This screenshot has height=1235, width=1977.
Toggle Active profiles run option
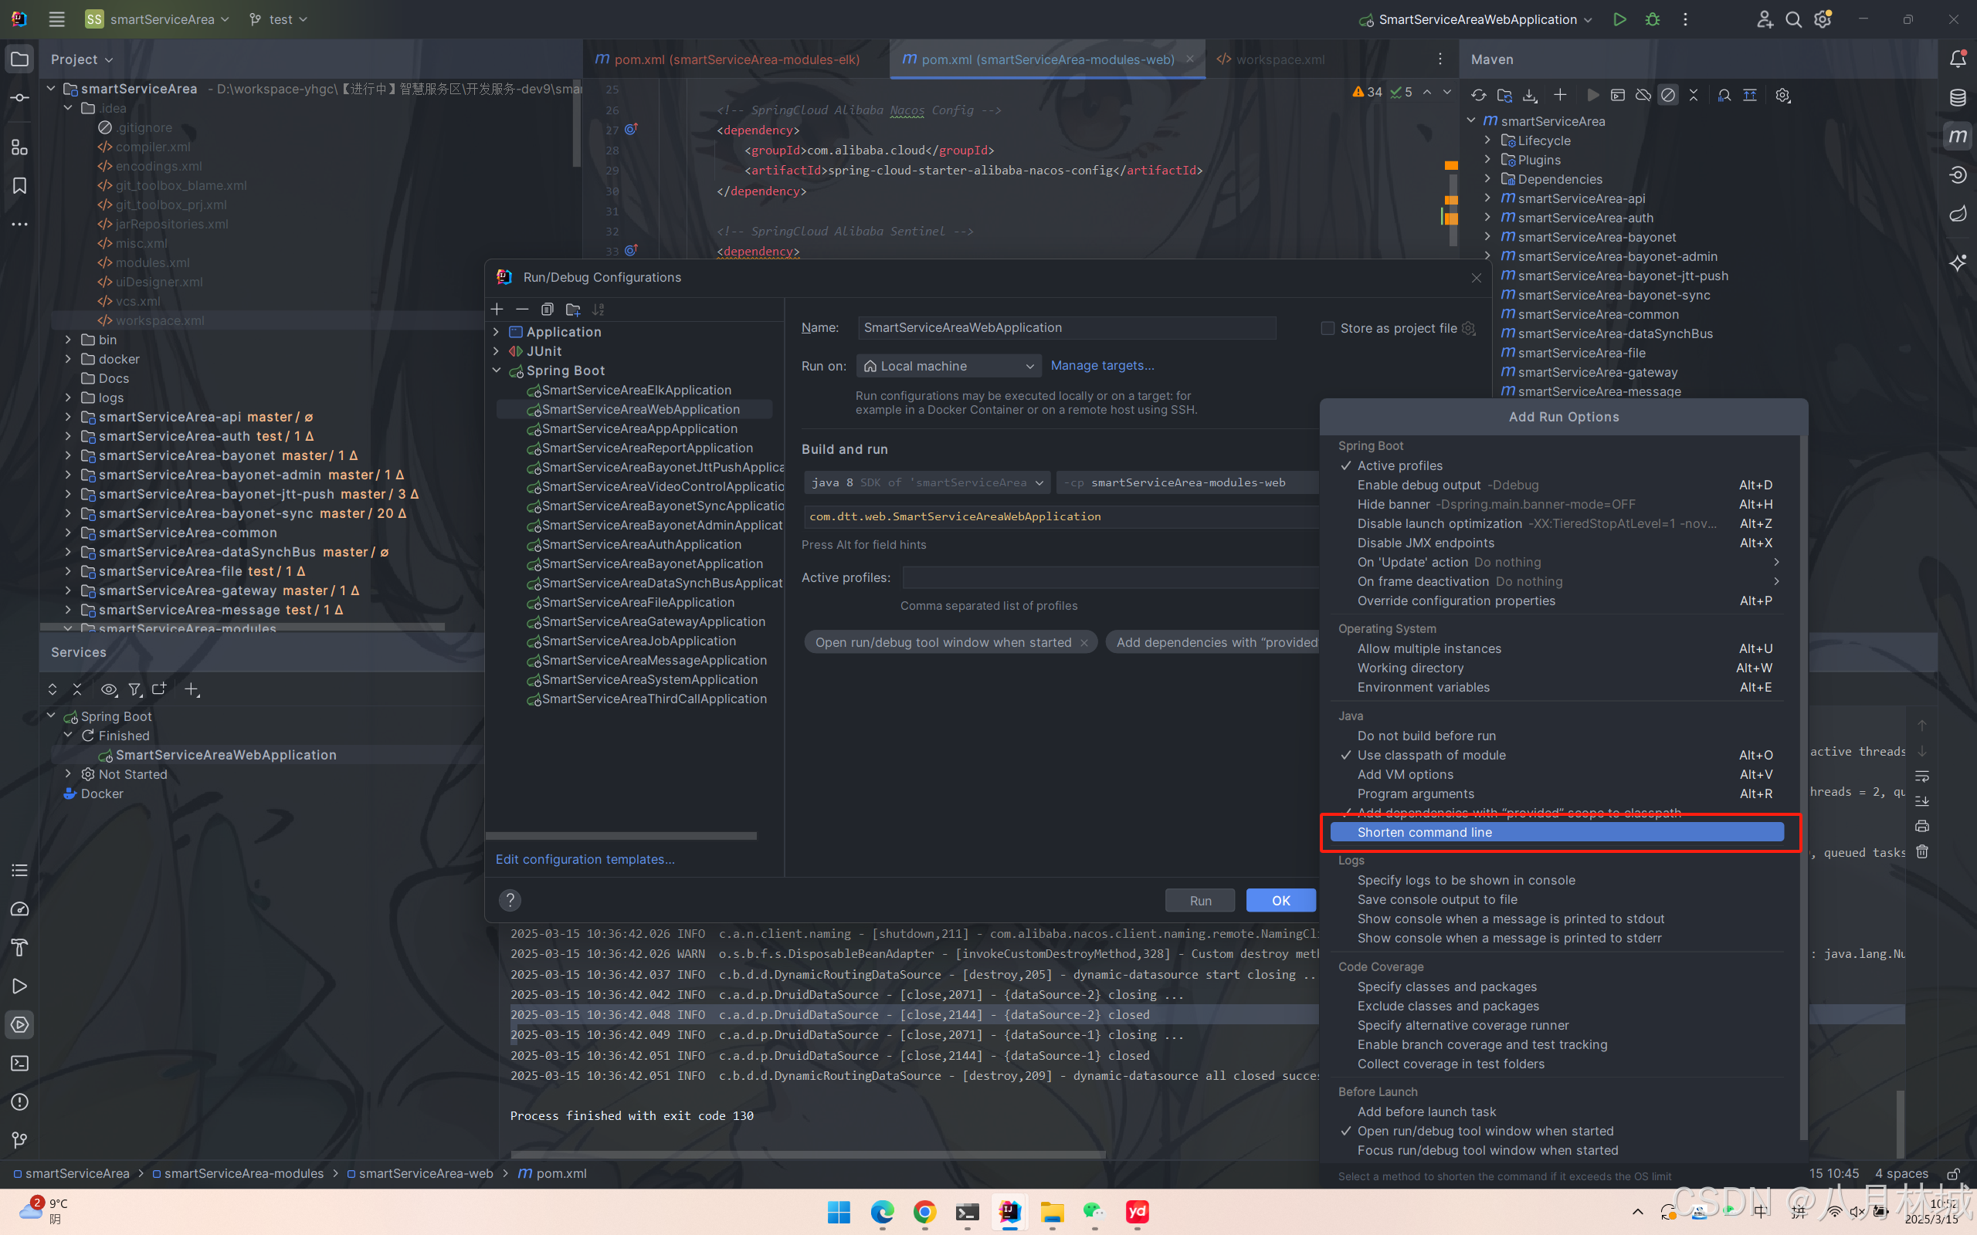(x=1399, y=465)
